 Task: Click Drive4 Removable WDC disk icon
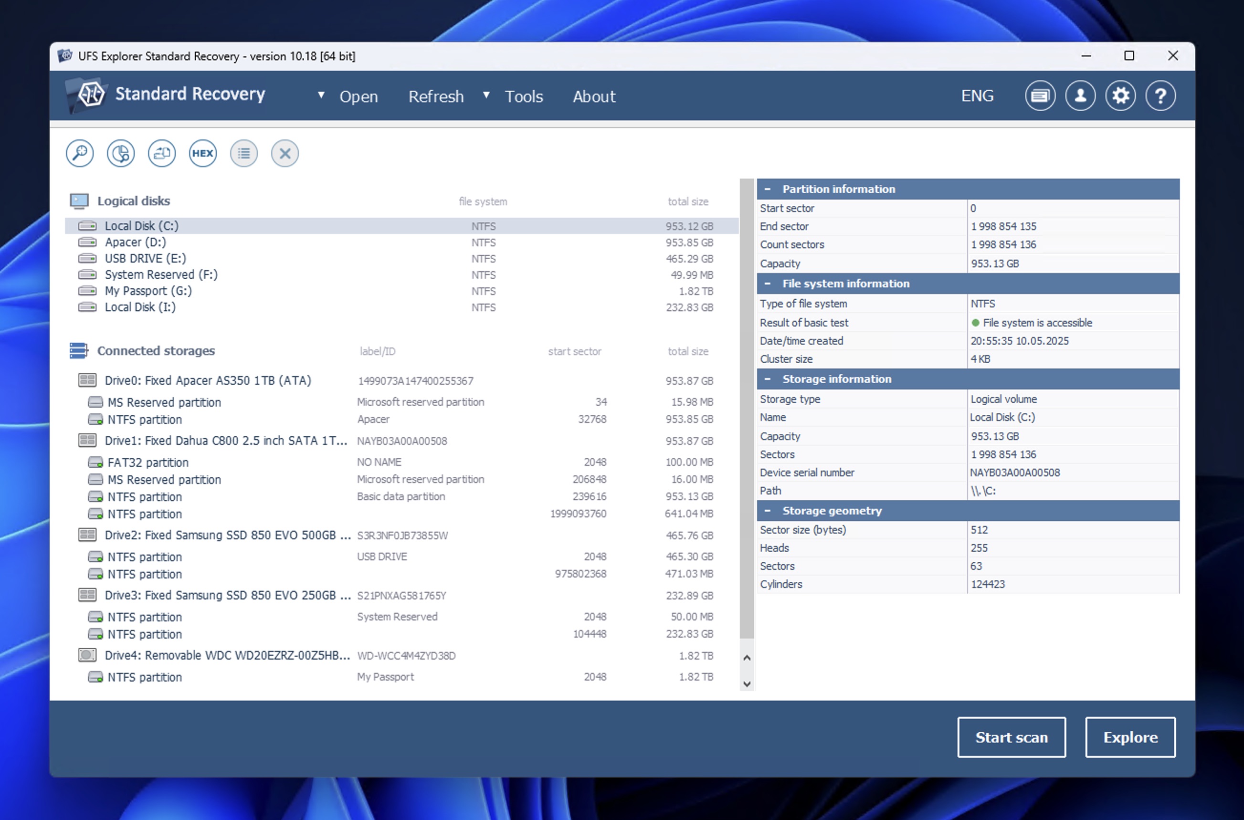click(x=87, y=655)
